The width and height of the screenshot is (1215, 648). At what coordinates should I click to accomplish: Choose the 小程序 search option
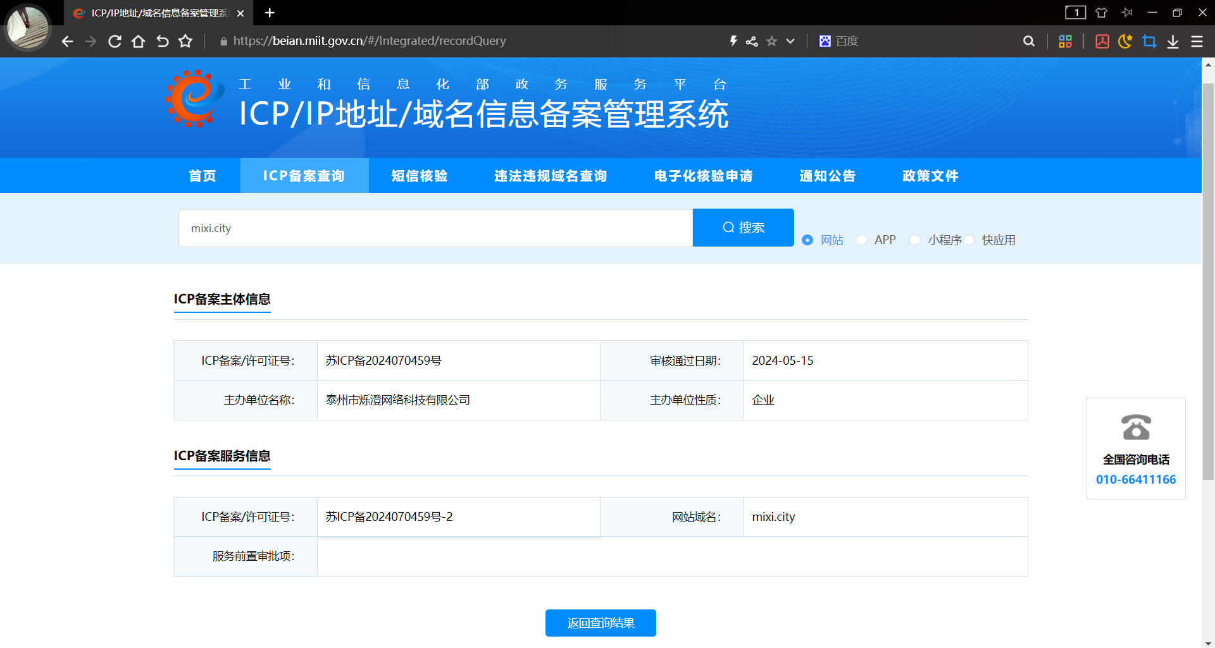click(915, 240)
